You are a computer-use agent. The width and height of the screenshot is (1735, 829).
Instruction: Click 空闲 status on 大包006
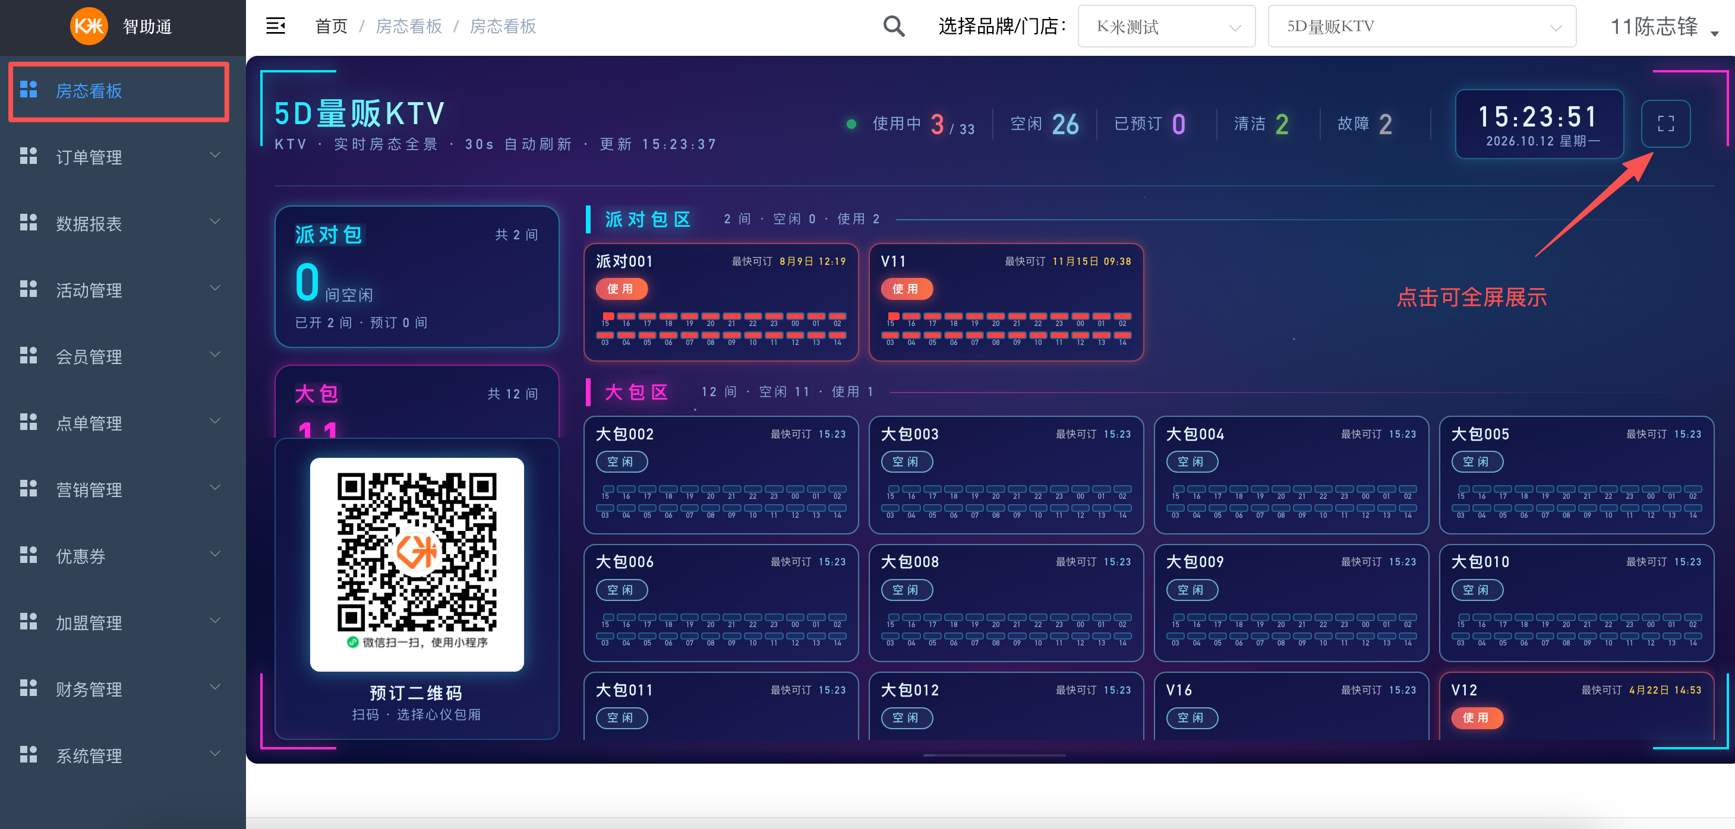coord(621,590)
